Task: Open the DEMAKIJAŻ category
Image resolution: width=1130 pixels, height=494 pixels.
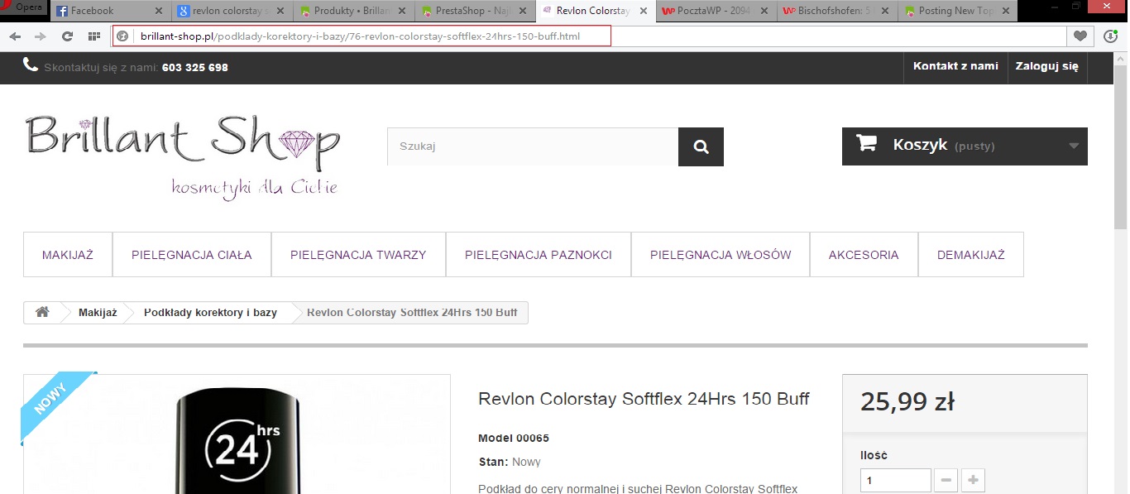Action: coord(971,255)
